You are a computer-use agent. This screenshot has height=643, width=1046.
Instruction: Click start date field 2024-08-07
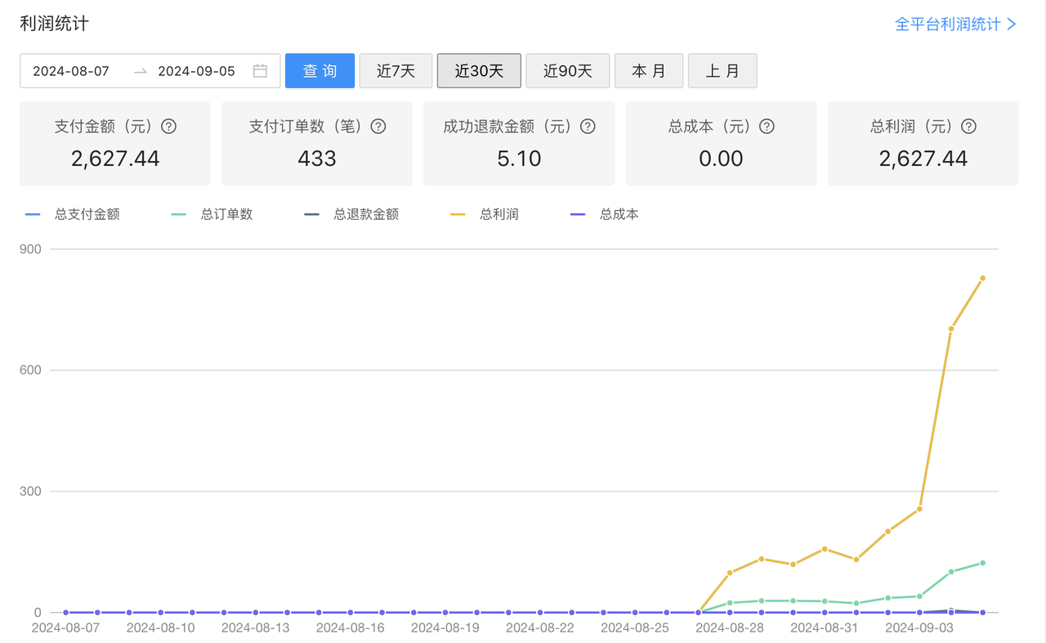point(71,71)
